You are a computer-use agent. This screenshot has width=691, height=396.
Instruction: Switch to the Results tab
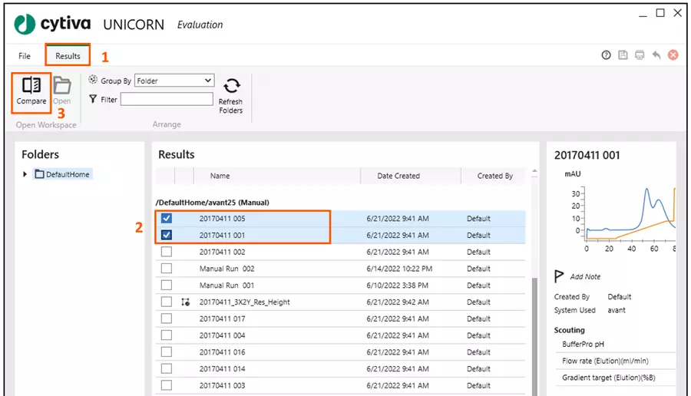coord(68,56)
